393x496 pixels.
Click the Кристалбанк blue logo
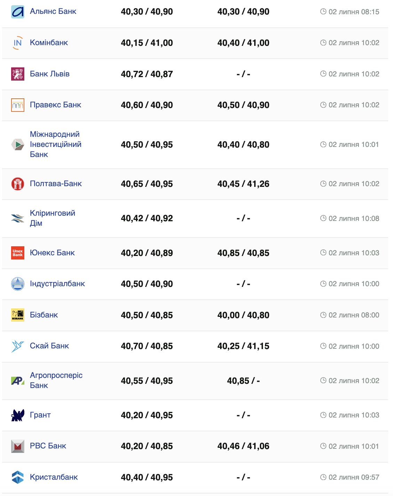(18, 477)
